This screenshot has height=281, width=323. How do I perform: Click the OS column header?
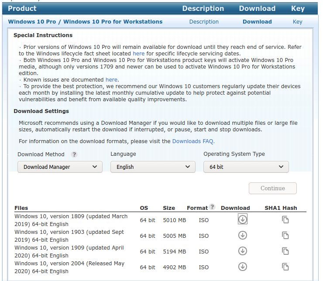[x=144, y=208]
